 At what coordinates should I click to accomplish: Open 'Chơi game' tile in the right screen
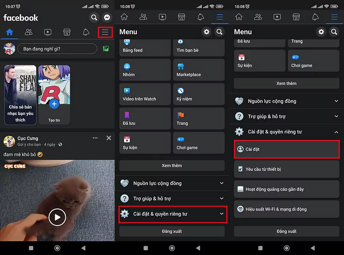(x=313, y=60)
